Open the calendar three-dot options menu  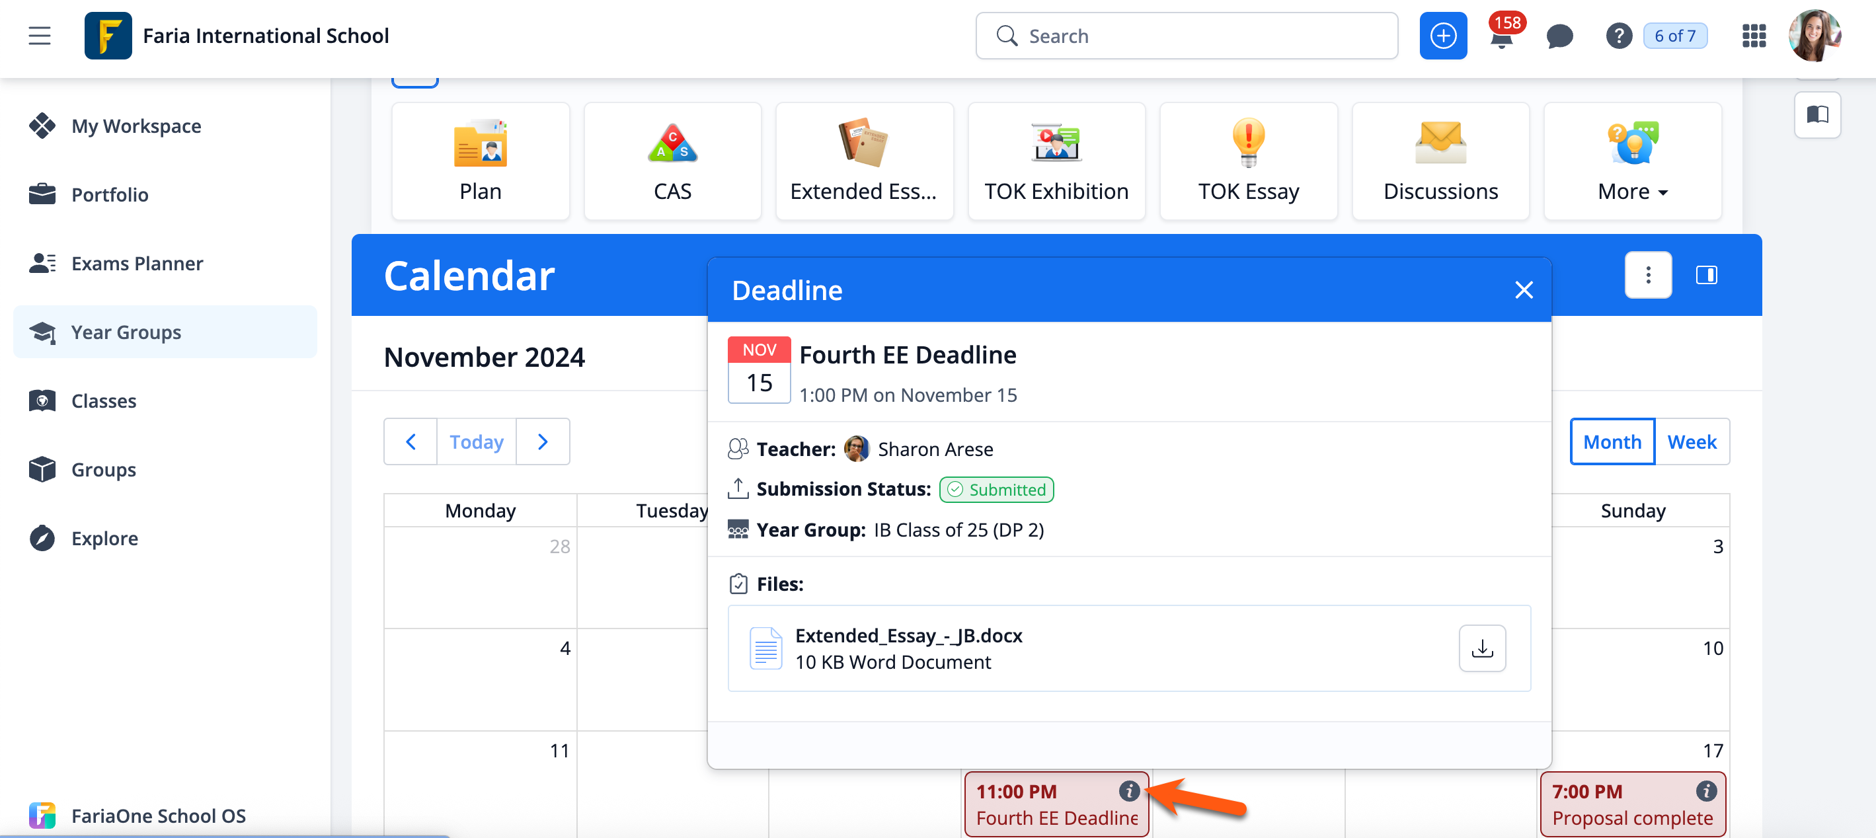point(1647,275)
